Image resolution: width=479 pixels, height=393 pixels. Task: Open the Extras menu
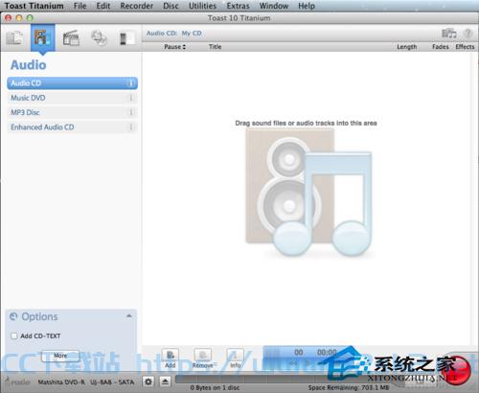pos(238,6)
